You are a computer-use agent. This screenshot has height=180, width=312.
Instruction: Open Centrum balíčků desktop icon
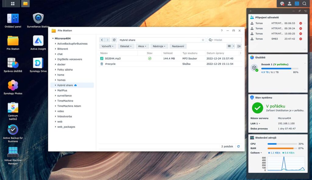pos(13,111)
